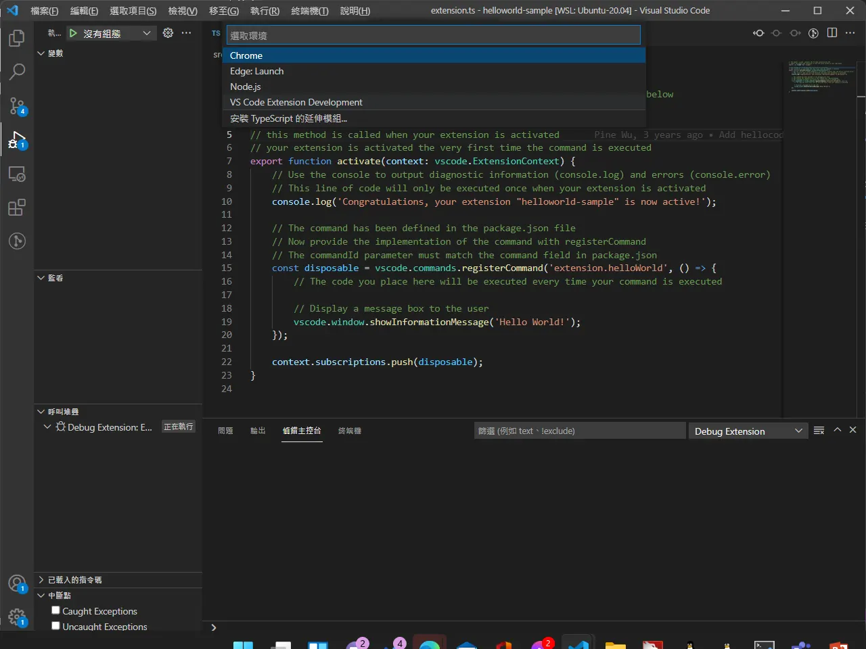The height and width of the screenshot is (649, 866).
Task: Open the Explorer view in activity bar
Action: 17,38
